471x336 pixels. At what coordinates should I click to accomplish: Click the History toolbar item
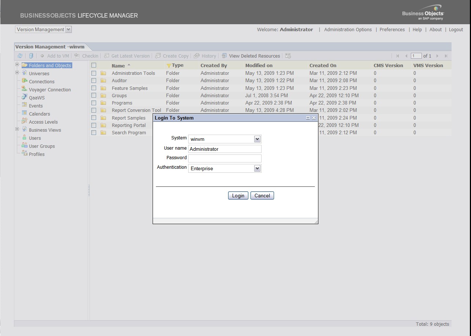(205, 56)
